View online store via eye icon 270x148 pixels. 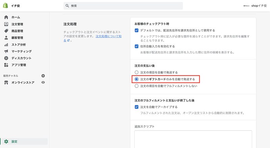coord(43,82)
